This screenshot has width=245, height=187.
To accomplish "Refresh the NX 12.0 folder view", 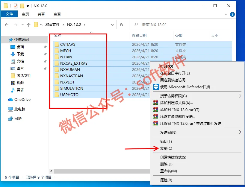I will [121, 25].
